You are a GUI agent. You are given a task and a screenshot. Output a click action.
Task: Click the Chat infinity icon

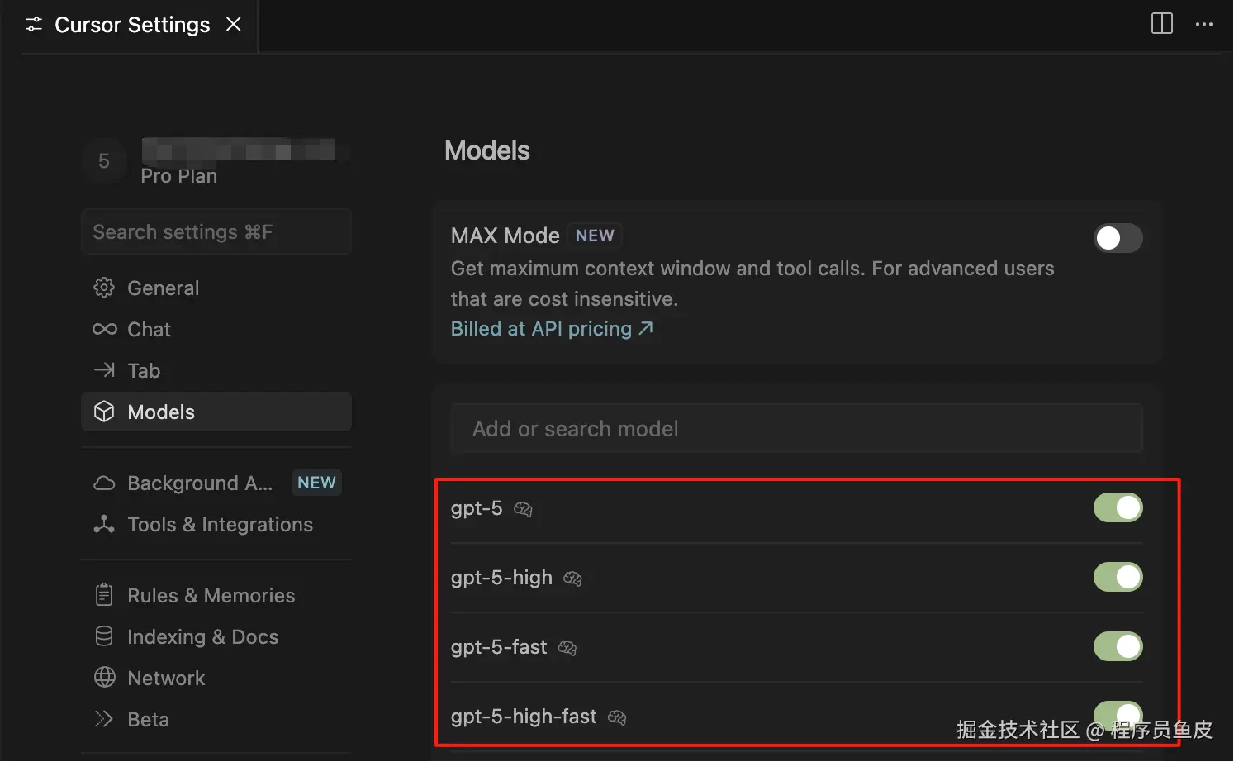click(x=105, y=329)
